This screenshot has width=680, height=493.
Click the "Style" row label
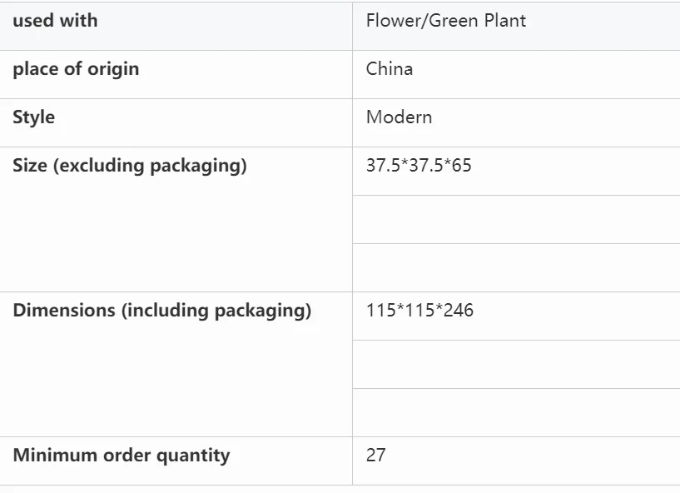[x=34, y=117]
